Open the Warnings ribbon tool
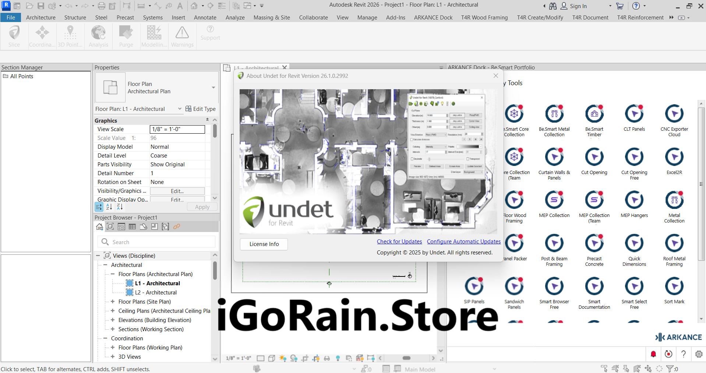 tap(182, 36)
